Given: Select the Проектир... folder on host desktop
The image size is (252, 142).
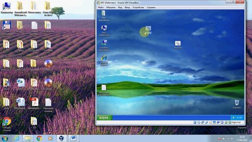Looking at the screenshot, I should click(x=34, y=84).
